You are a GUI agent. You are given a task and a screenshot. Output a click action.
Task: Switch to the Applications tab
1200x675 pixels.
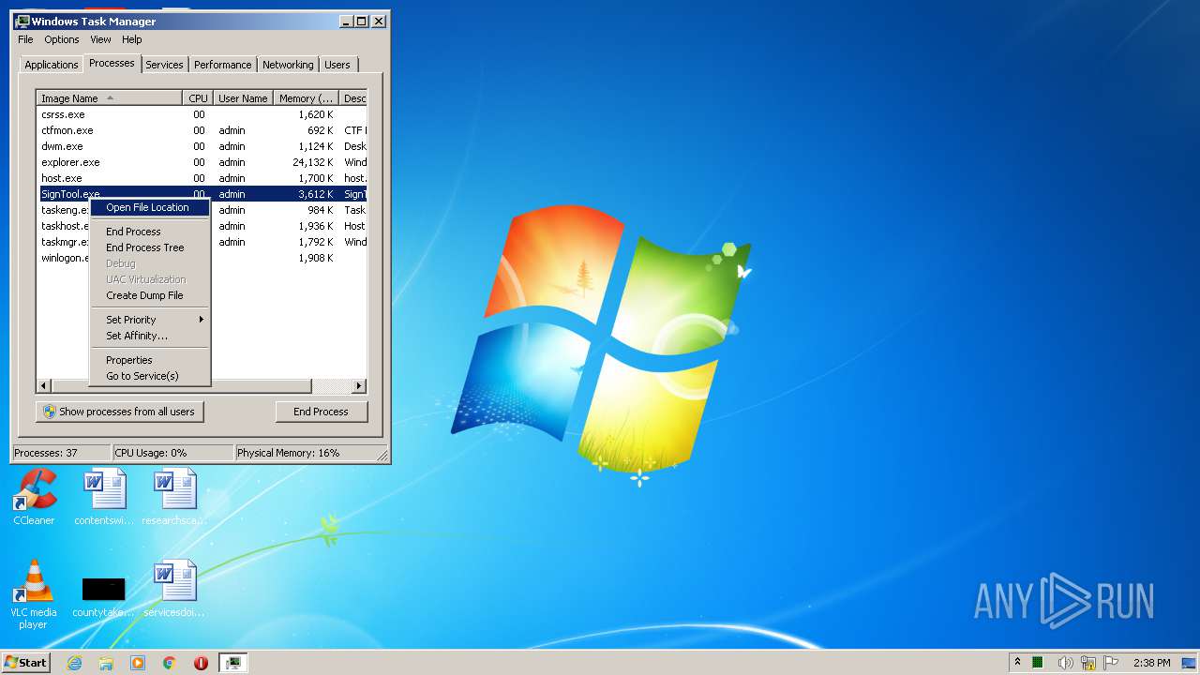(52, 65)
